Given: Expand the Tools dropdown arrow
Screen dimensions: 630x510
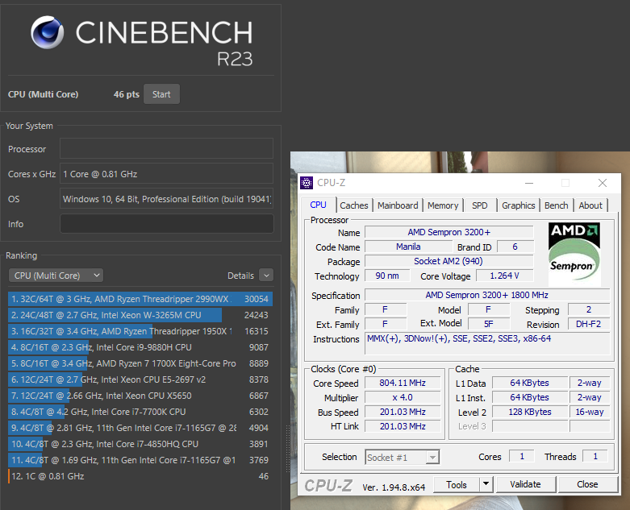Looking at the screenshot, I should [486, 484].
